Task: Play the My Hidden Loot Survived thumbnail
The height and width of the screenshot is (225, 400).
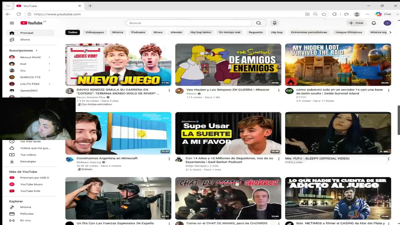Action: pos(338,64)
